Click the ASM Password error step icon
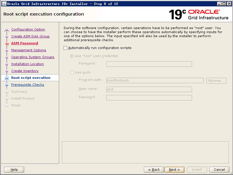This screenshot has height=175, width=233. (x=7, y=43)
